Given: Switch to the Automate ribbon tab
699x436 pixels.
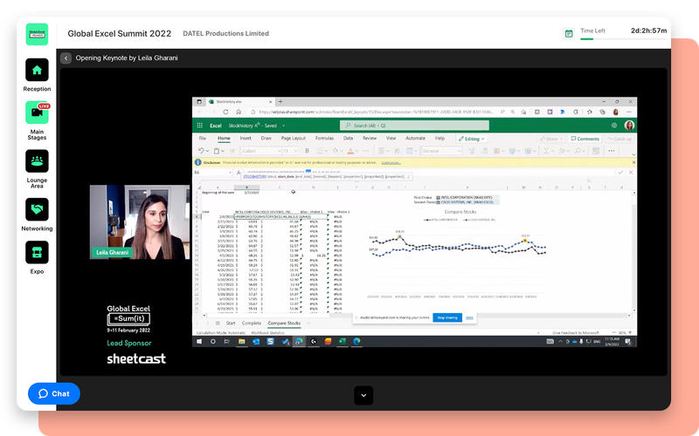Looking at the screenshot, I should [x=416, y=139].
